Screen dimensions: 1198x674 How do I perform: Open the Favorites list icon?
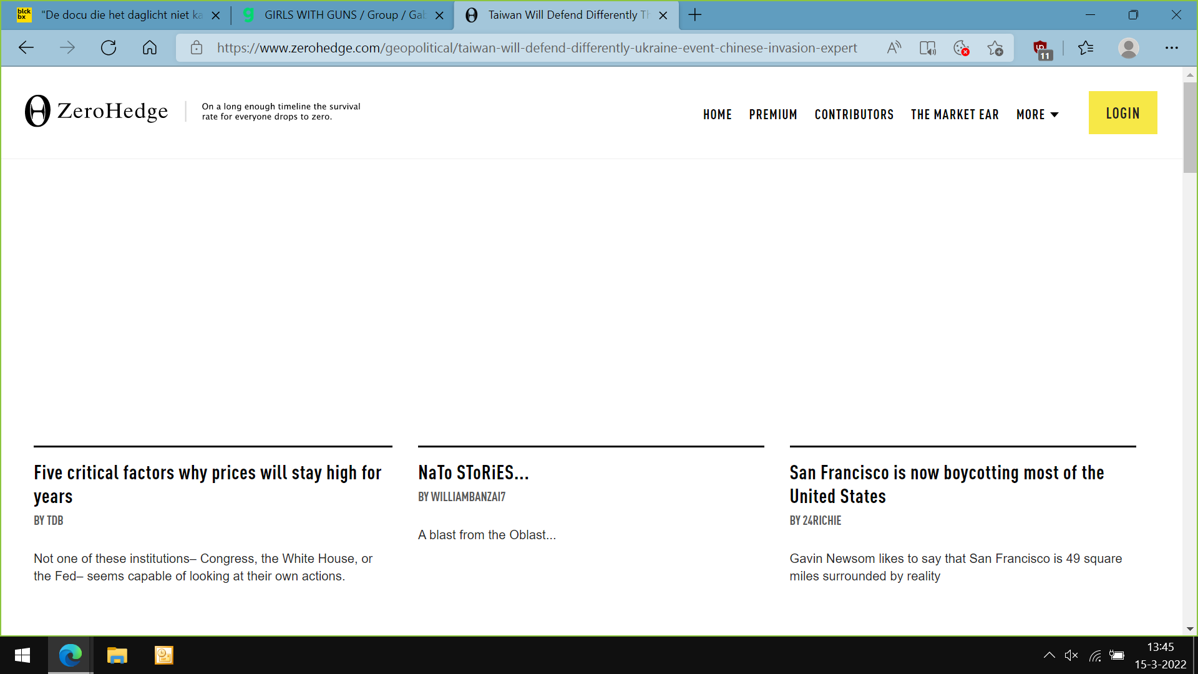pos(1086,48)
